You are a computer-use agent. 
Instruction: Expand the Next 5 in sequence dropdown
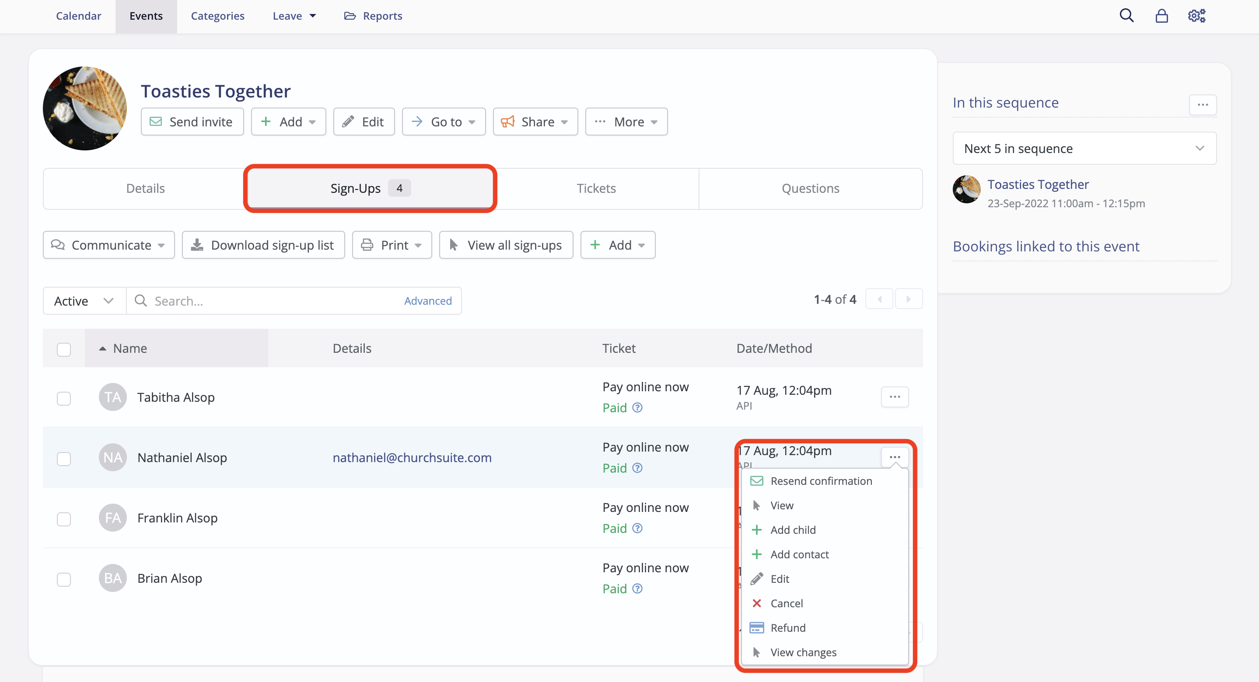1084,149
